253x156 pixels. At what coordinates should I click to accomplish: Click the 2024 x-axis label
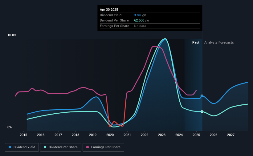(179, 135)
